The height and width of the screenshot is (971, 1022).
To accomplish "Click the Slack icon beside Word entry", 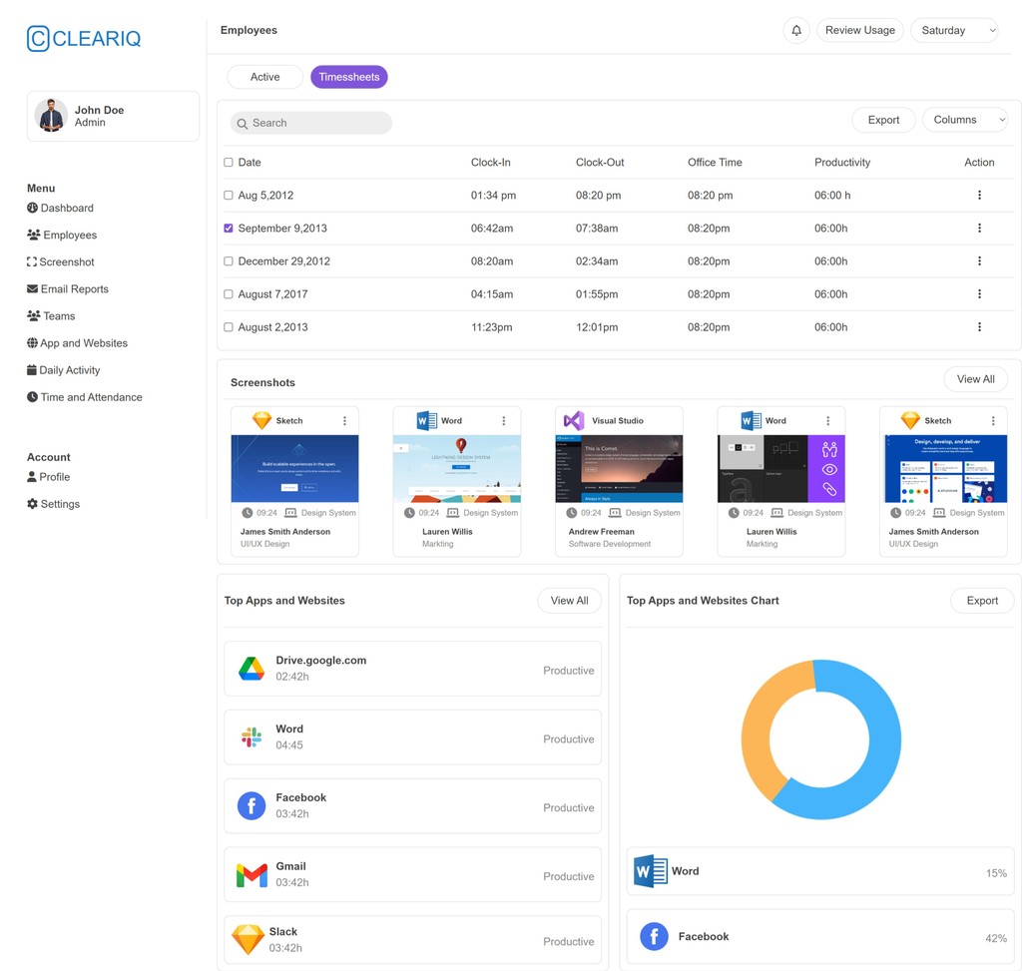I will point(252,737).
